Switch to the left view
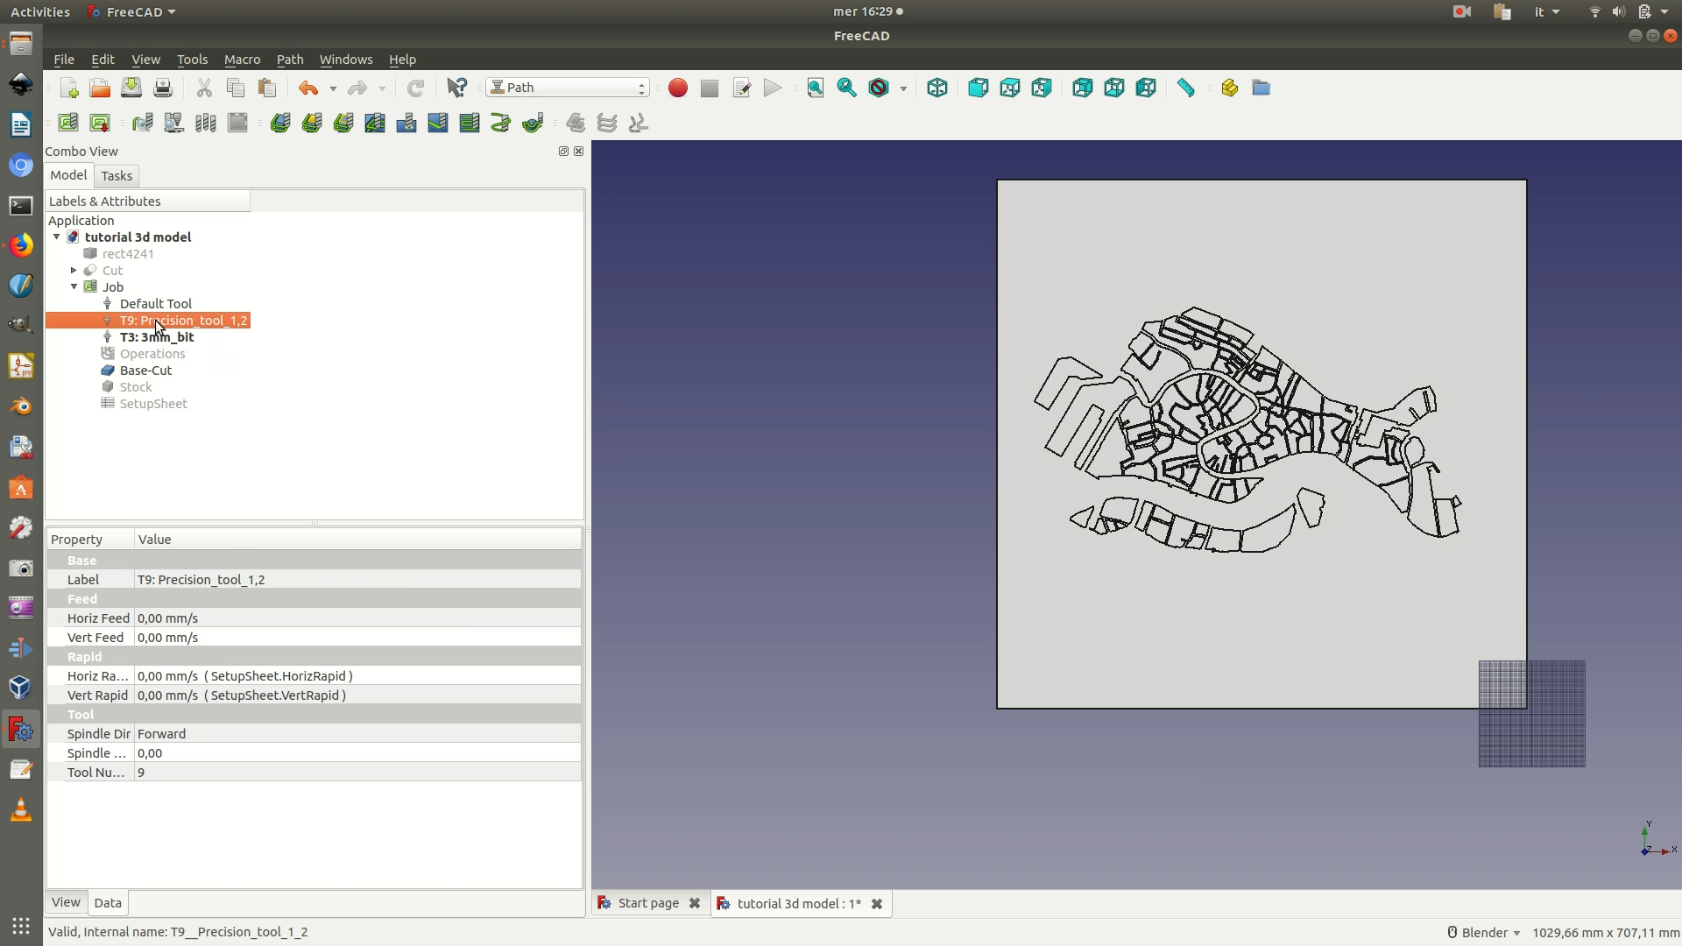 [1146, 88]
